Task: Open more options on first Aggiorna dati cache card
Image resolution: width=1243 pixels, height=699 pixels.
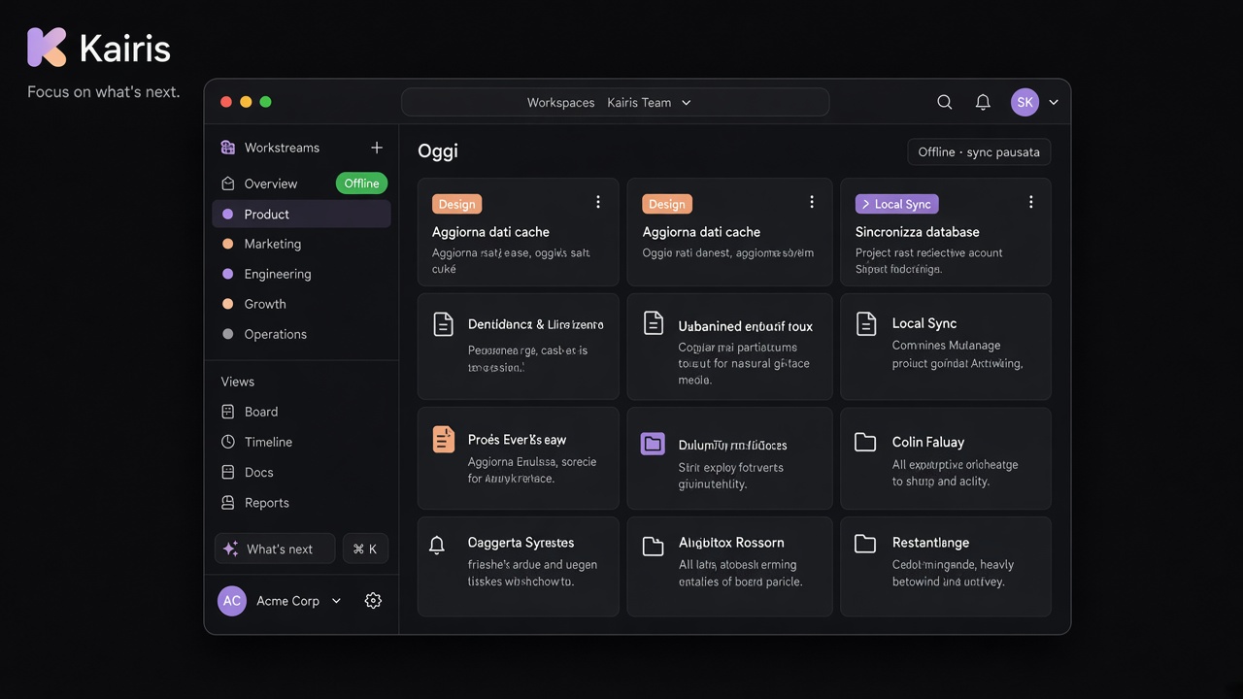Action: 598,202
